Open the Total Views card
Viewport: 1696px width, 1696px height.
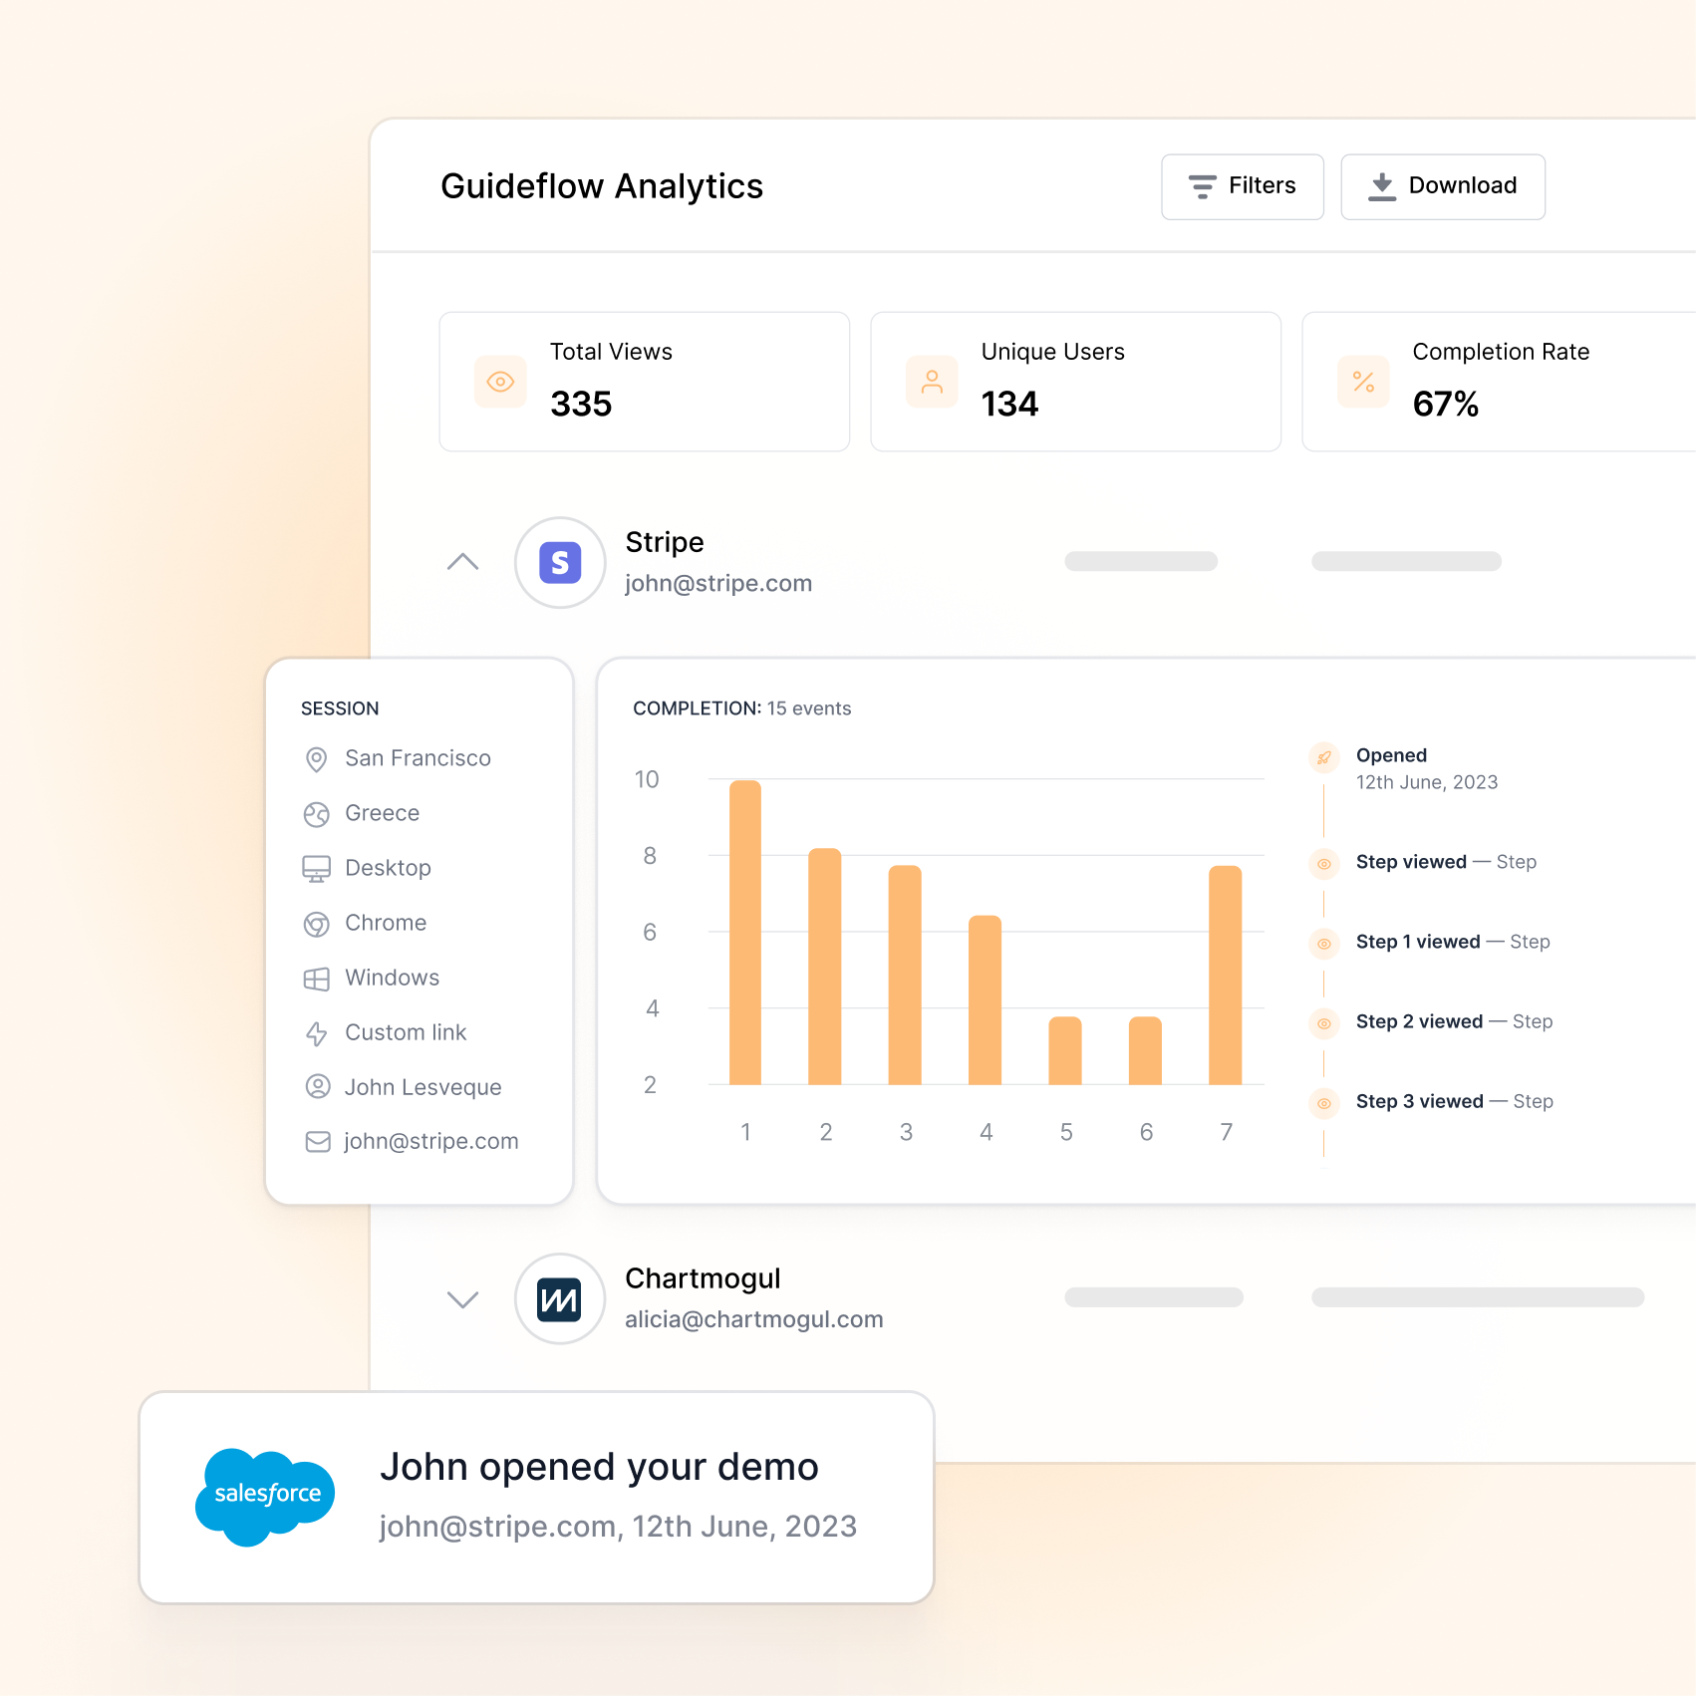tap(645, 382)
